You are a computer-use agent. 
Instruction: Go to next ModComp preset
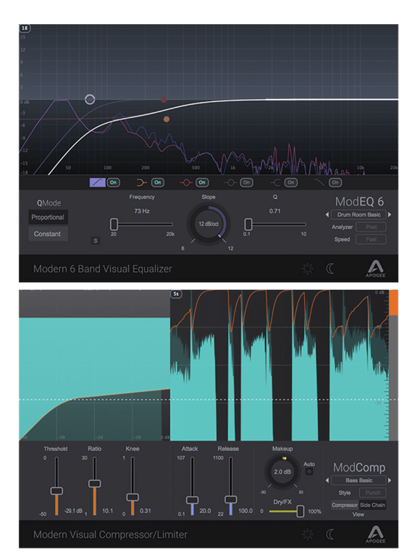[390, 481]
